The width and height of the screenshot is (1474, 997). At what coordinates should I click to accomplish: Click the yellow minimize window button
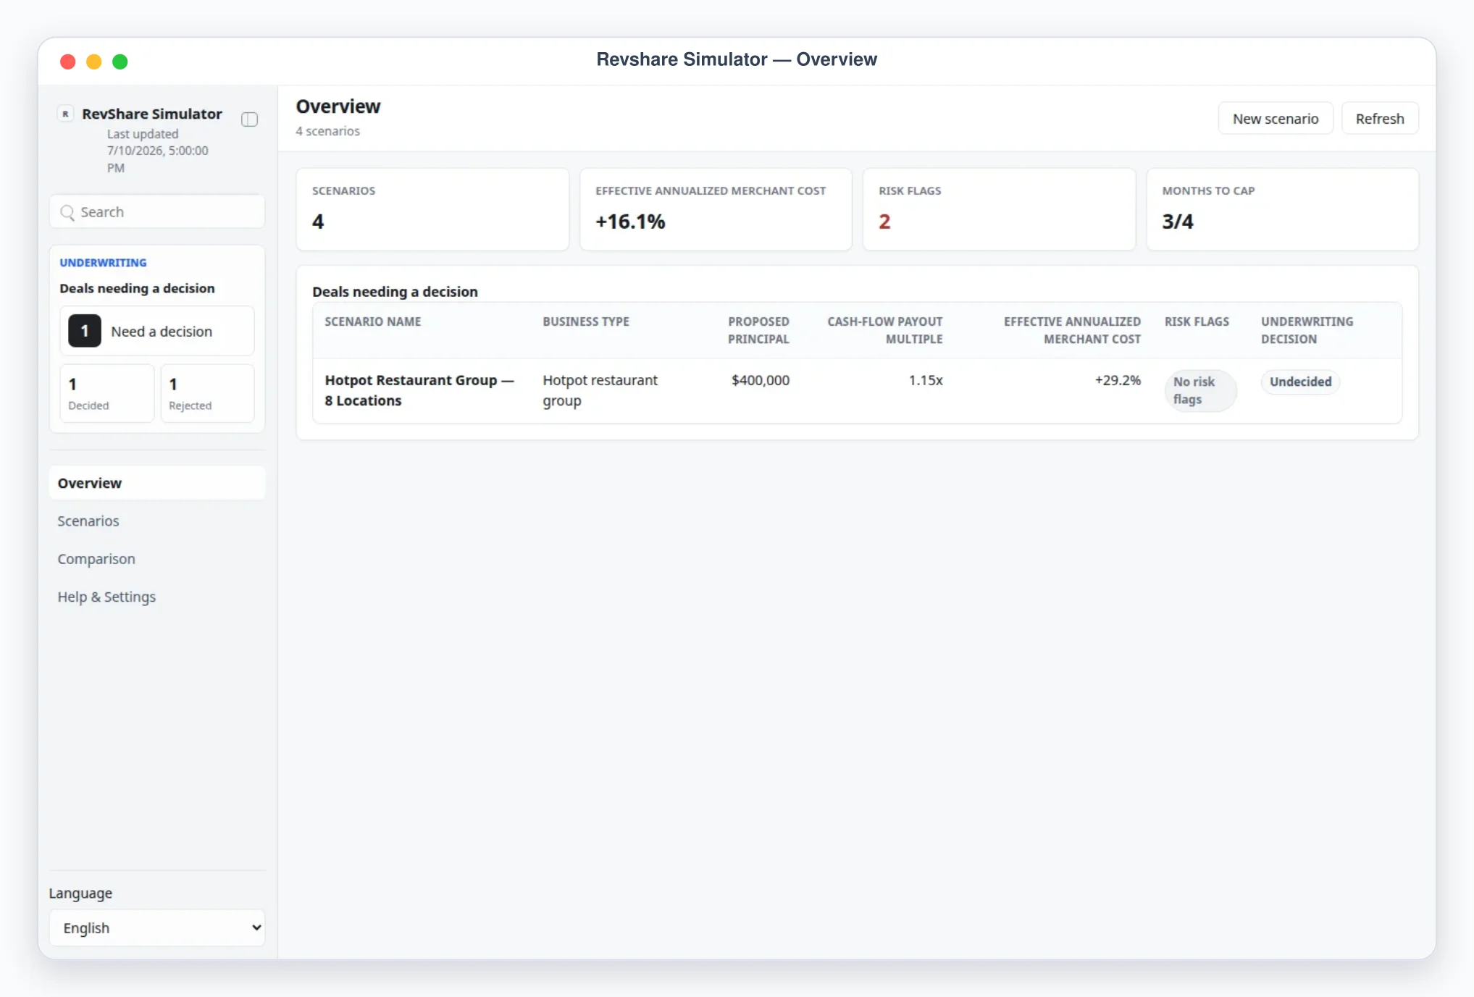tap(93, 62)
